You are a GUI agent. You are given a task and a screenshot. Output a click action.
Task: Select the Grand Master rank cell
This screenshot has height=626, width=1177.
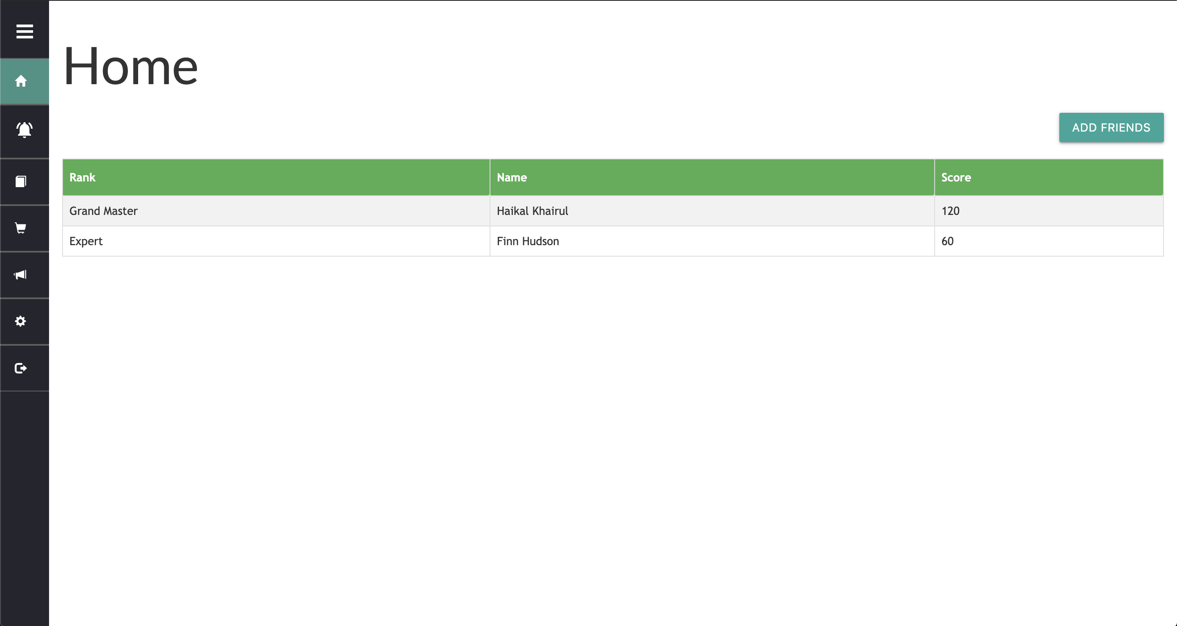pyautogui.click(x=103, y=211)
